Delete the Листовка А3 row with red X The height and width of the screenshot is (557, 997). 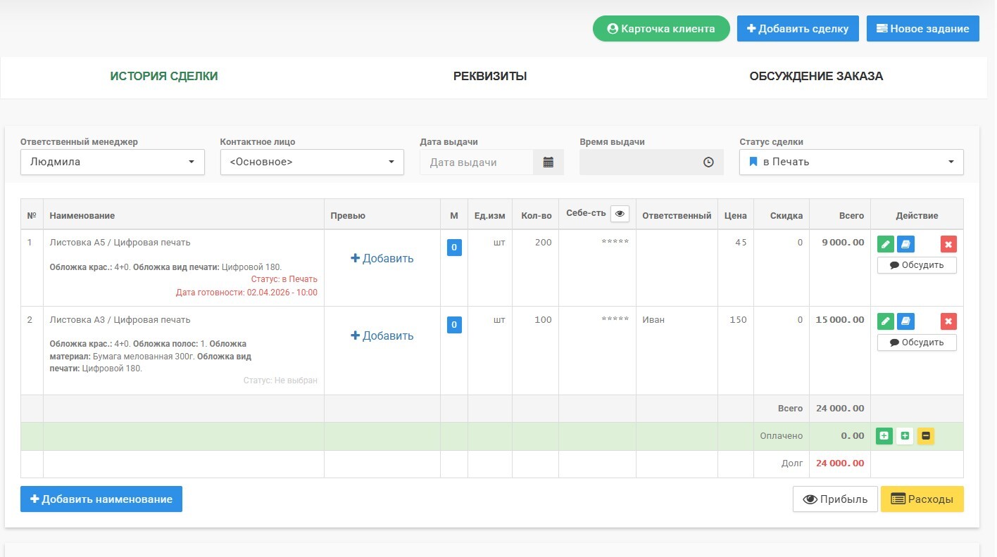coord(948,322)
